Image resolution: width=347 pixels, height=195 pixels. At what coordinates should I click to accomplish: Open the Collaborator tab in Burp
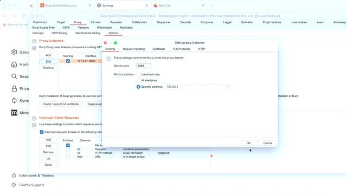point(139,22)
